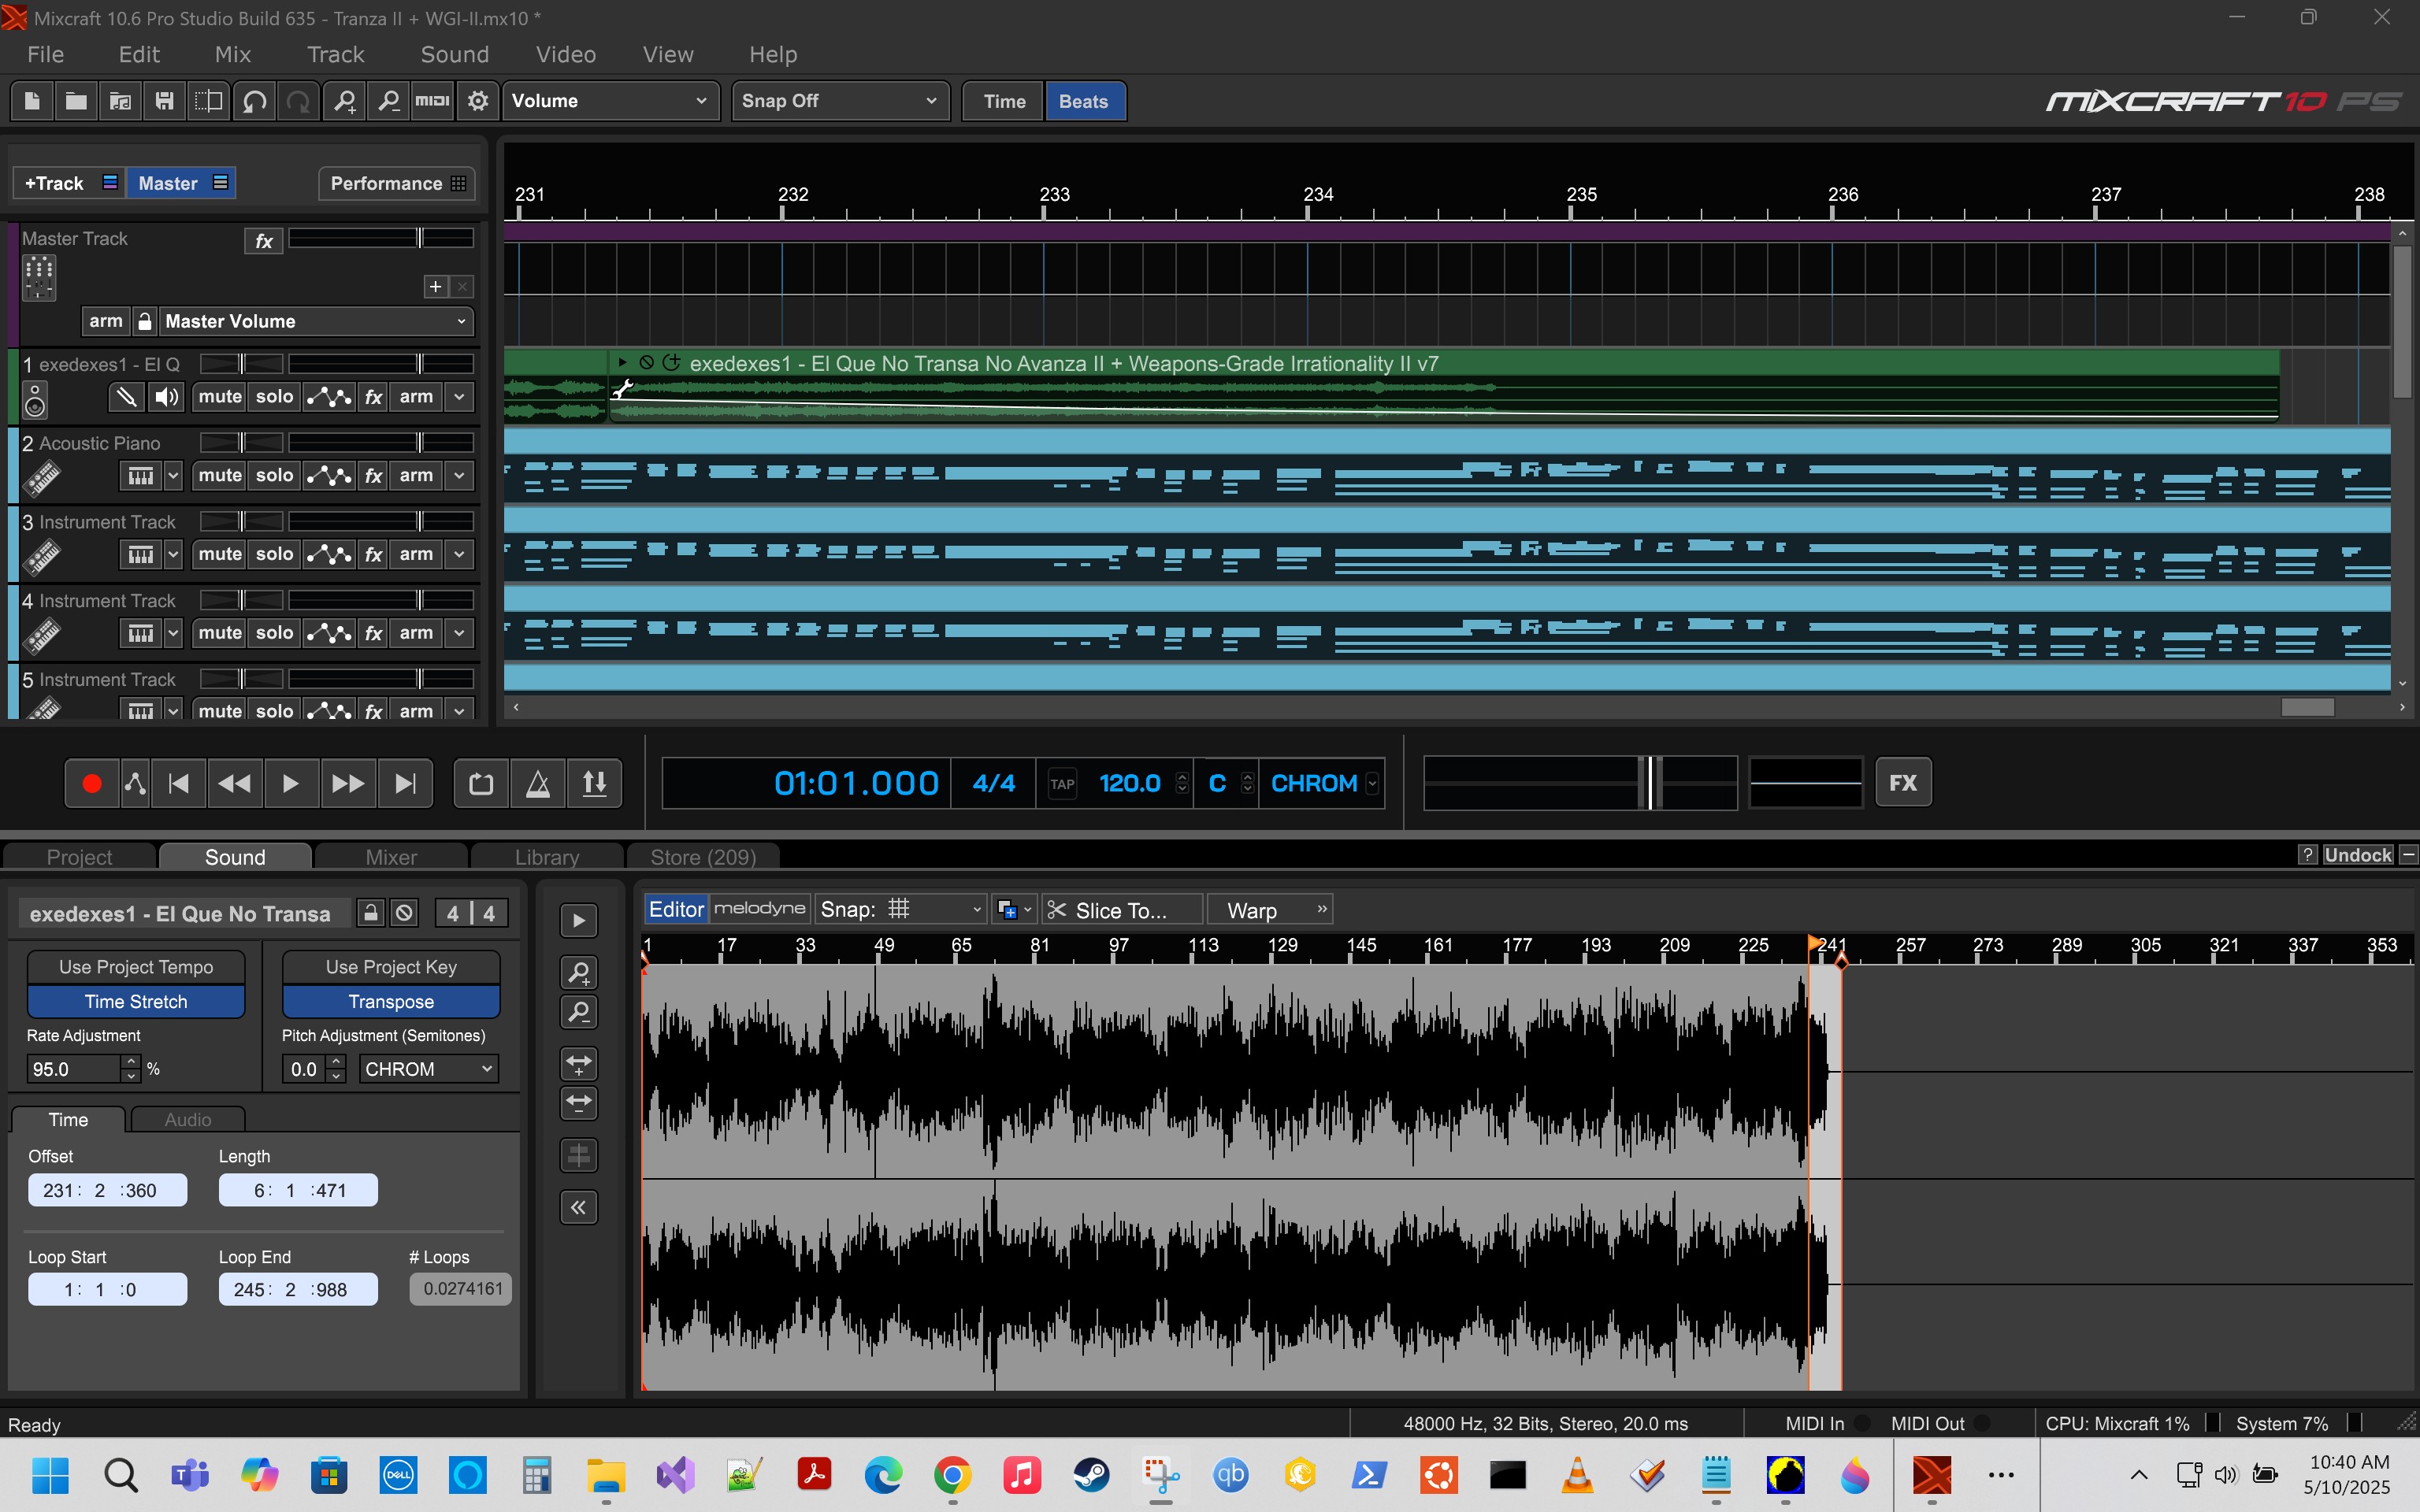Arm track 3 Instrument Track for recording
The width and height of the screenshot is (2420, 1512).
[x=416, y=554]
